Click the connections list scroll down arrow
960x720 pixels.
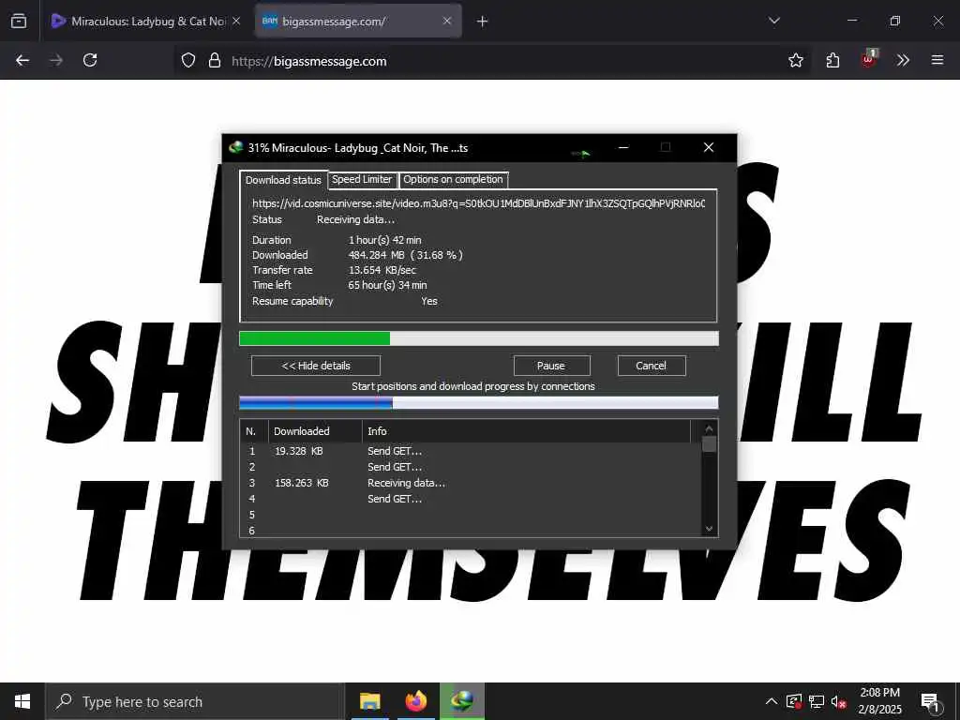coord(710,529)
